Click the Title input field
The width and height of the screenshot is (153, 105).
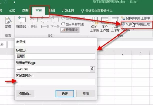click(56, 56)
